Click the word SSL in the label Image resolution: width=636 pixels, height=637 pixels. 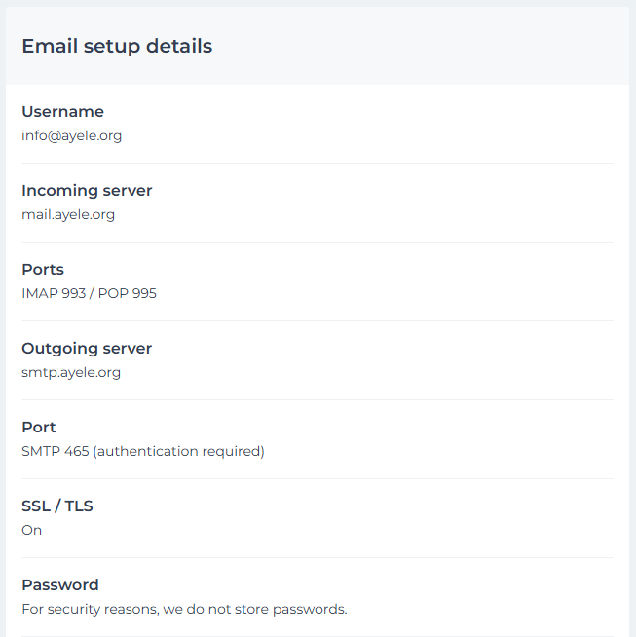pyautogui.click(x=36, y=506)
